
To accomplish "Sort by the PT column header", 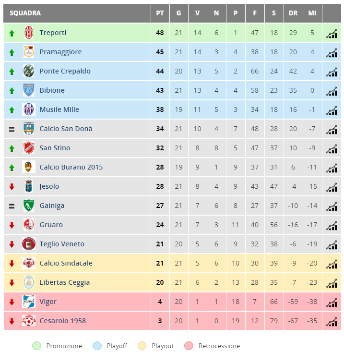I will (160, 13).
